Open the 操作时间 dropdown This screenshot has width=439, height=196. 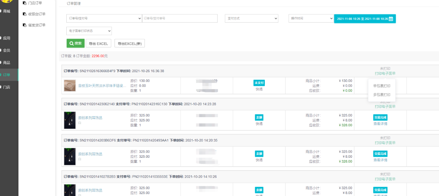[x=310, y=18]
